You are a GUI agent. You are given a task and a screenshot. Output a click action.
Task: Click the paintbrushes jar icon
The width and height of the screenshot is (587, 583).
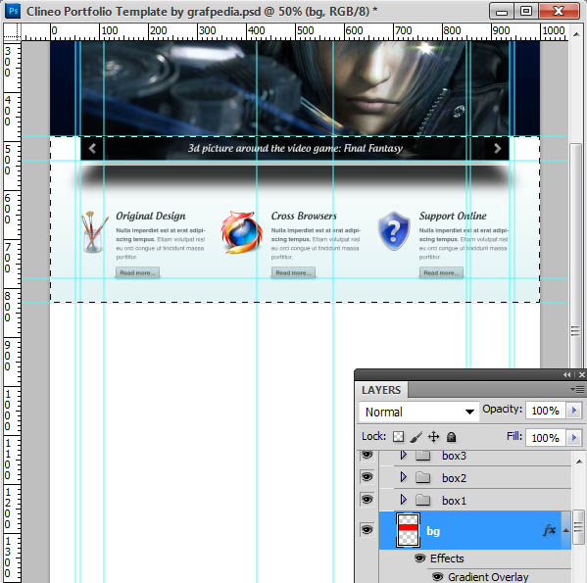tap(94, 232)
